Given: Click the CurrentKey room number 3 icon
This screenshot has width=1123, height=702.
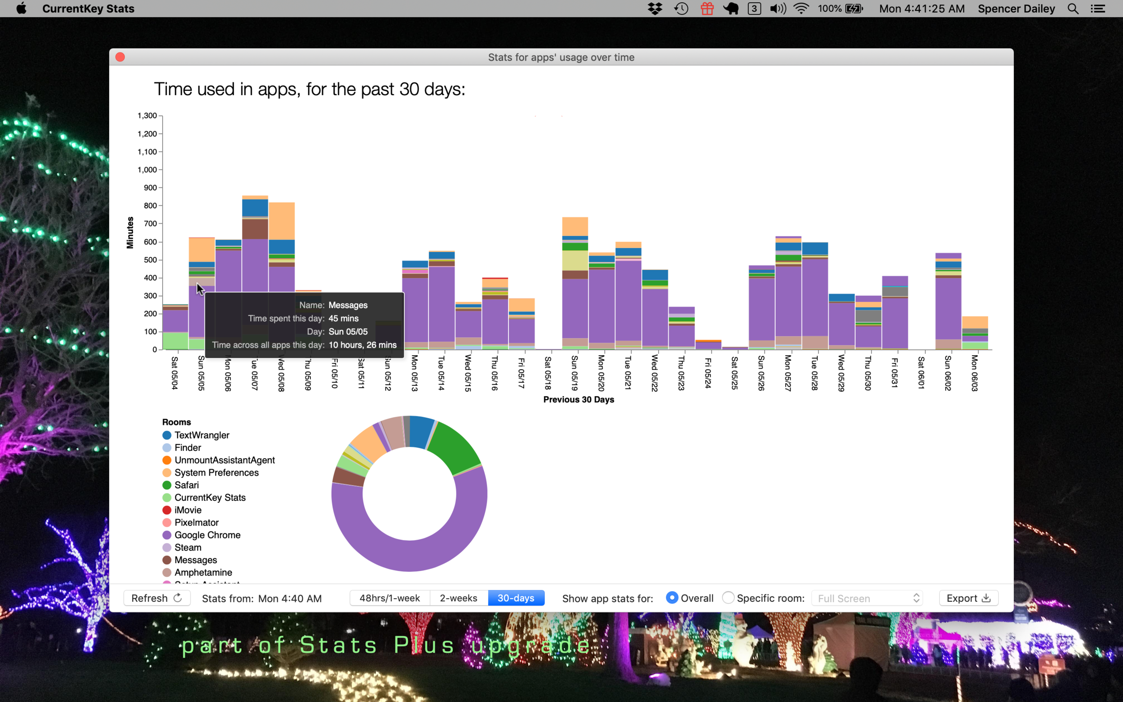Looking at the screenshot, I should point(754,9).
